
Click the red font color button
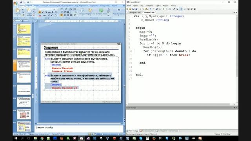coord(40,15)
